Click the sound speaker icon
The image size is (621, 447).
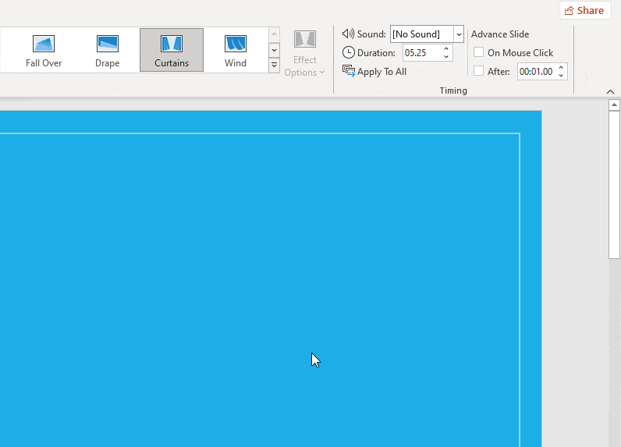[348, 34]
